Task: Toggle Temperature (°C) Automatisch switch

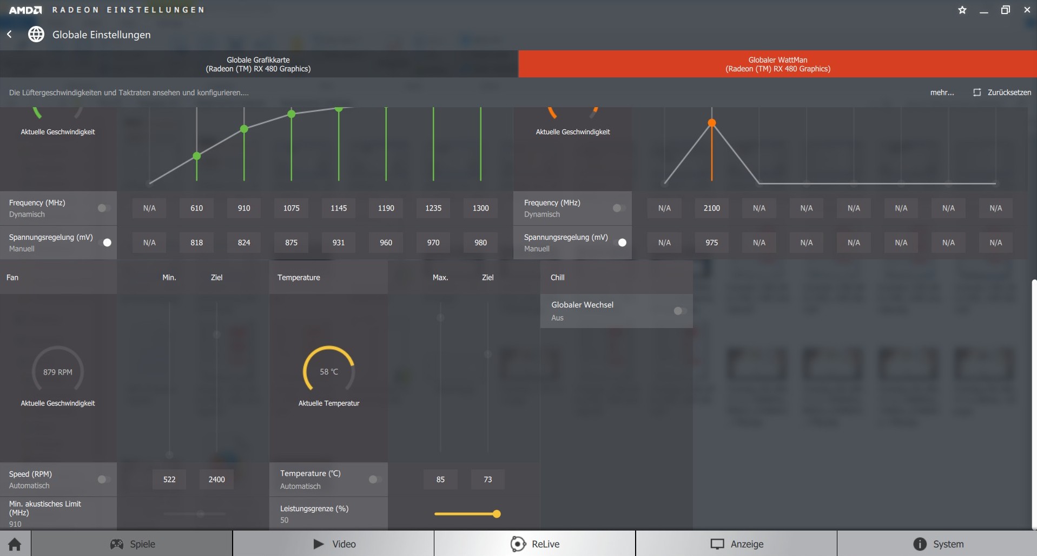Action: (375, 479)
